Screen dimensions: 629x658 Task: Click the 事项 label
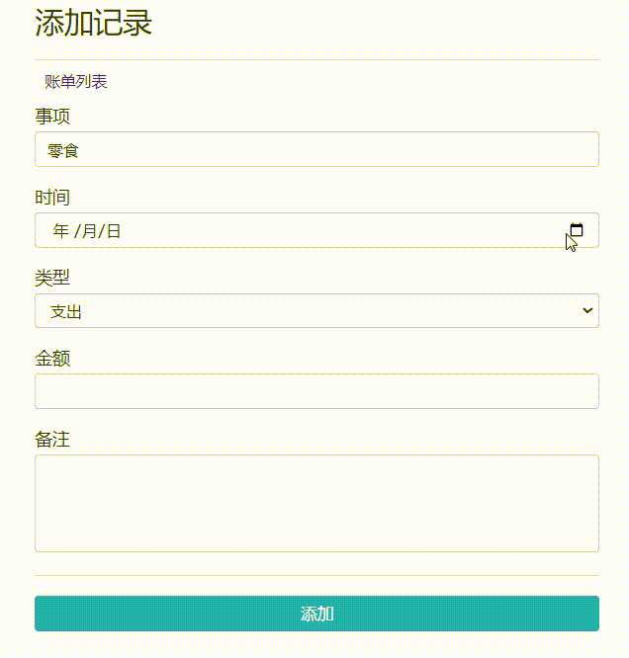tap(52, 117)
